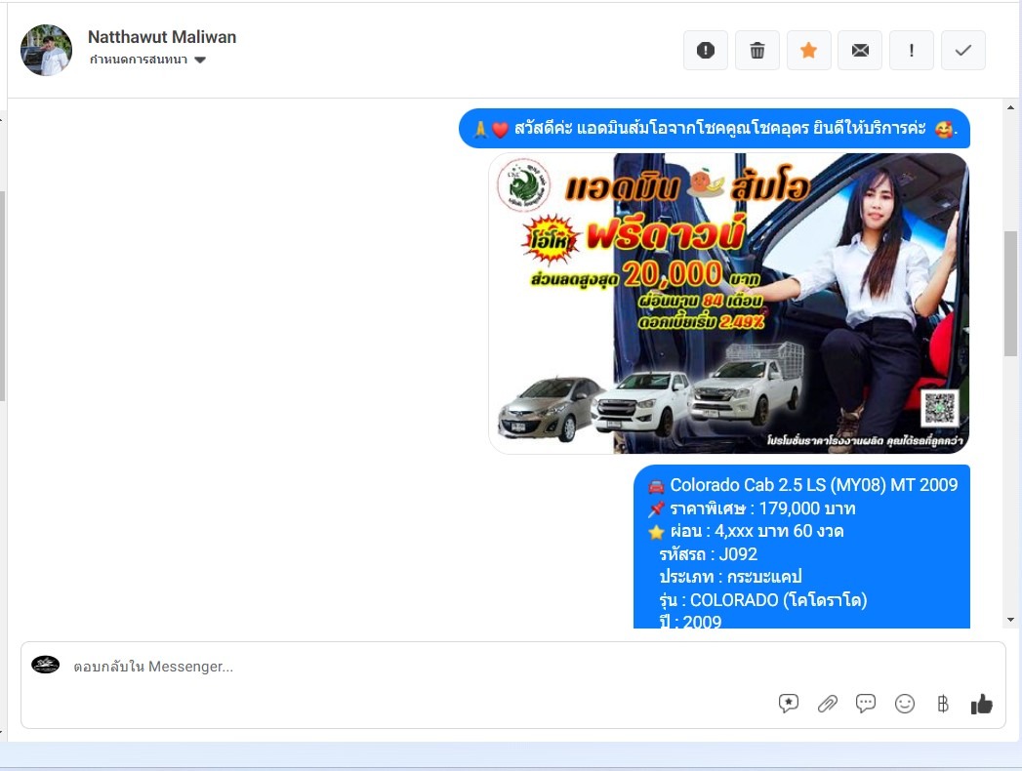This screenshot has height=771, width=1022.
Task: Click page avatar beside reply box
Action: 46,665
